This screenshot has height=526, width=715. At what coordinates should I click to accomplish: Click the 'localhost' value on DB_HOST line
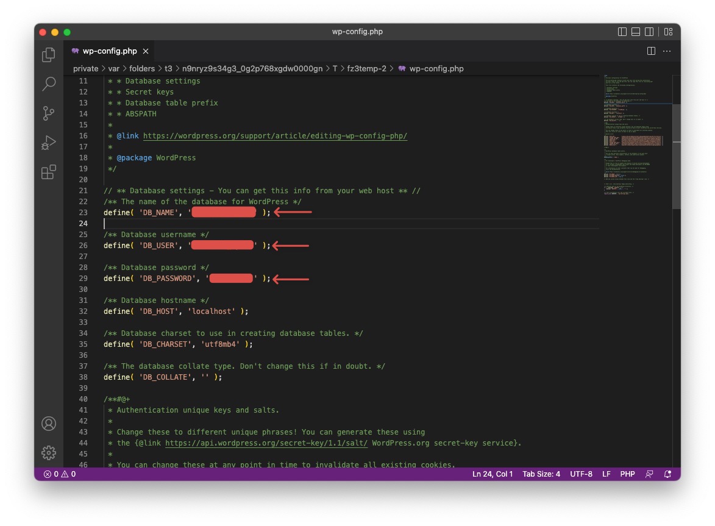[x=211, y=311]
